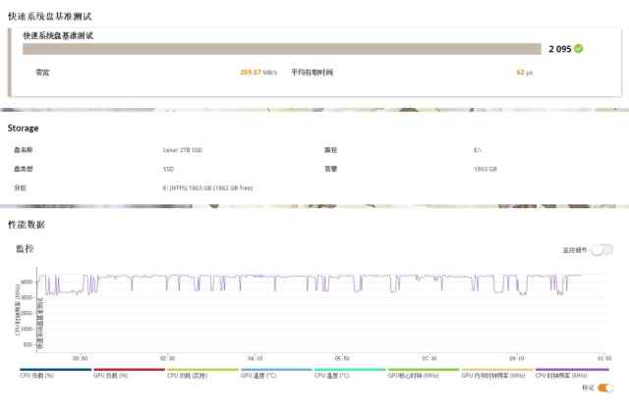This screenshot has width=629, height=415.
Task: Click the 62 μs average access time value
Action: 524,72
